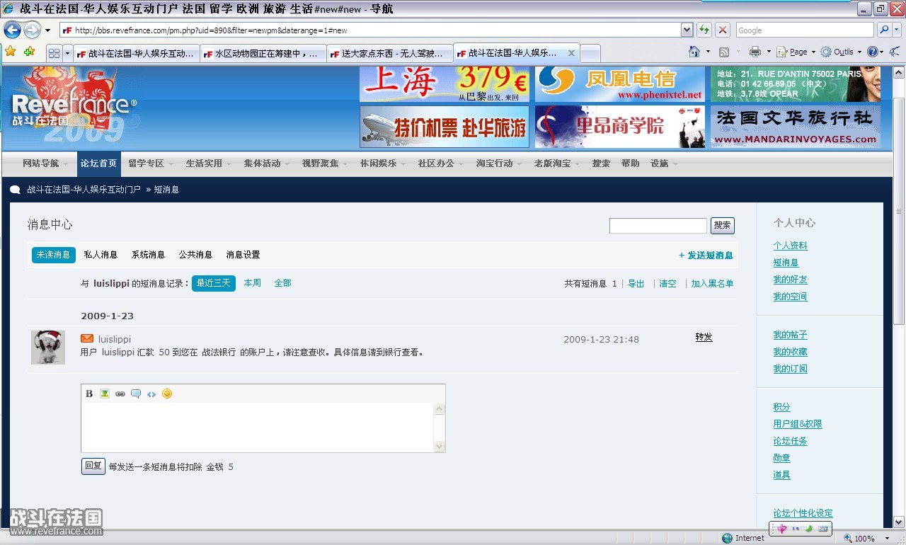906x545 pixels.
Task: Insert code with the angle brackets icon
Action: tap(151, 394)
